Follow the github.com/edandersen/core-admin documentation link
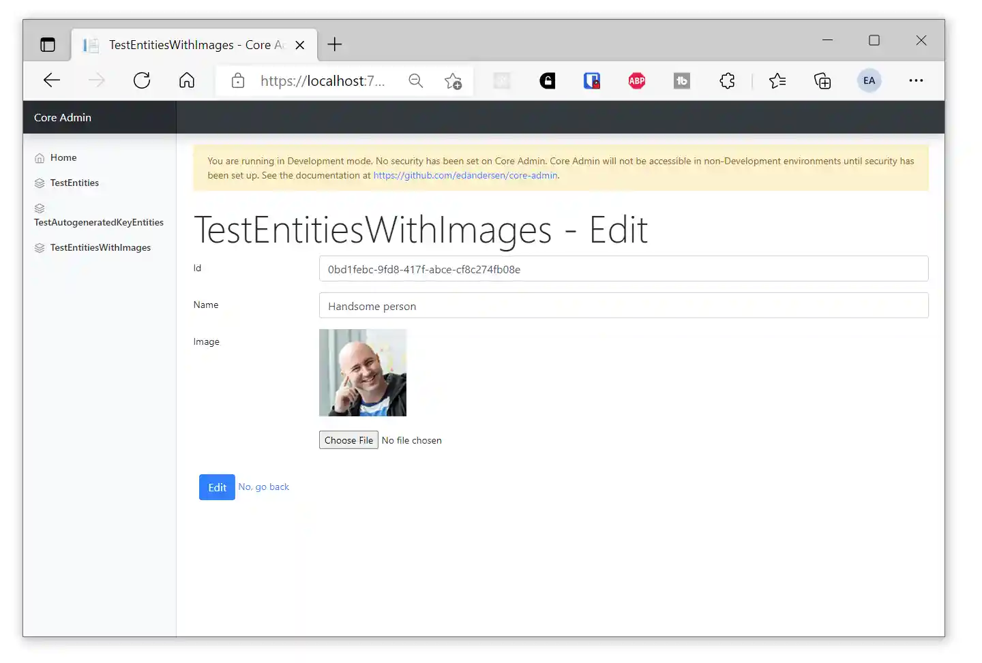982x663 pixels. 465,175
